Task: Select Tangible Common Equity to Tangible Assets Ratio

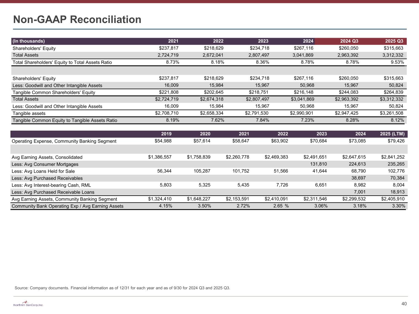Action: point(65,121)
